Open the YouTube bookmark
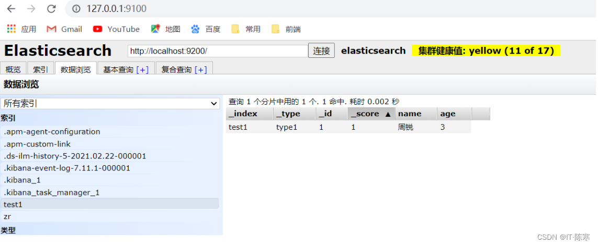 pos(116,29)
